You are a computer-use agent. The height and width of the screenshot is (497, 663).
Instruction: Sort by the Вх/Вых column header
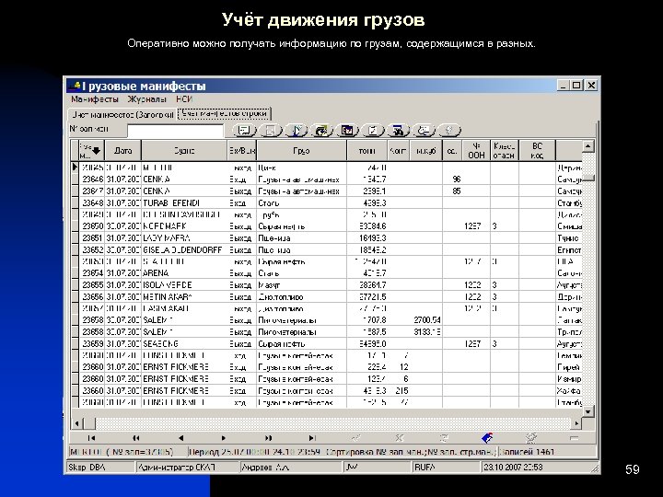(x=242, y=150)
